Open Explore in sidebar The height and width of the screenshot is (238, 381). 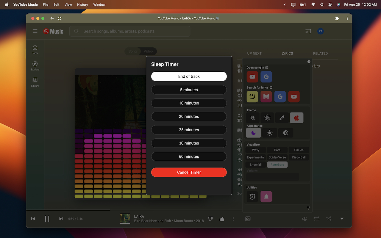(35, 66)
